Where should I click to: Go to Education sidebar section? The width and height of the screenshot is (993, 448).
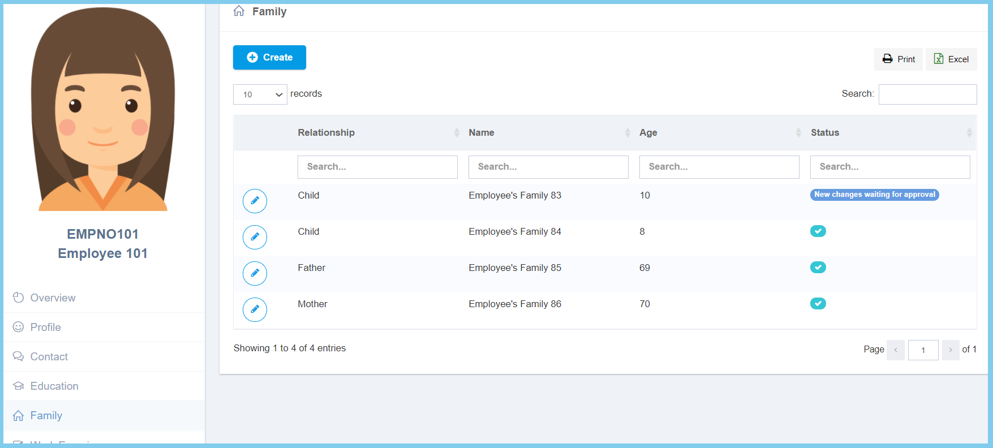[x=54, y=386]
